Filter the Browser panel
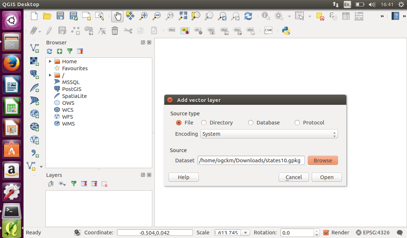 pyautogui.click(x=70, y=51)
